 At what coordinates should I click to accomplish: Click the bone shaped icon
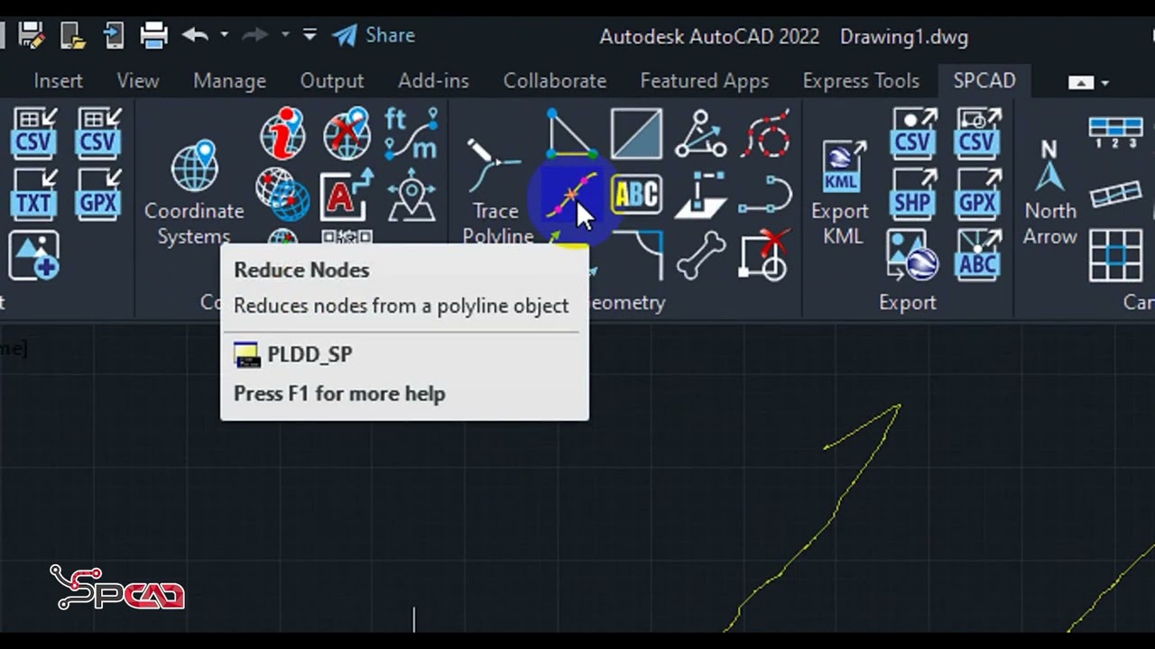pos(701,255)
